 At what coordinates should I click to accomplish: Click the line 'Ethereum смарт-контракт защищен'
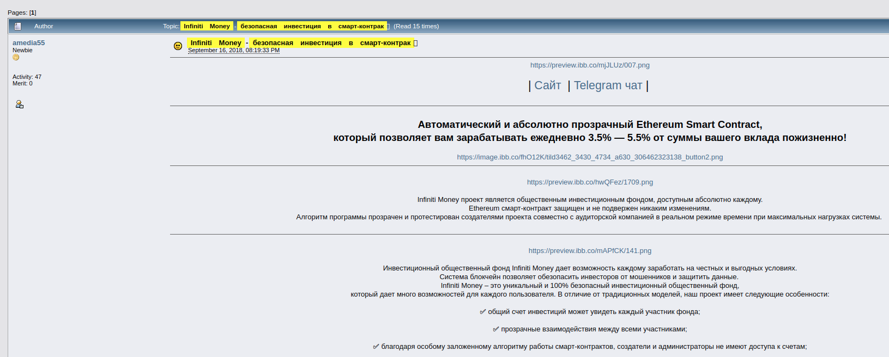coord(590,208)
